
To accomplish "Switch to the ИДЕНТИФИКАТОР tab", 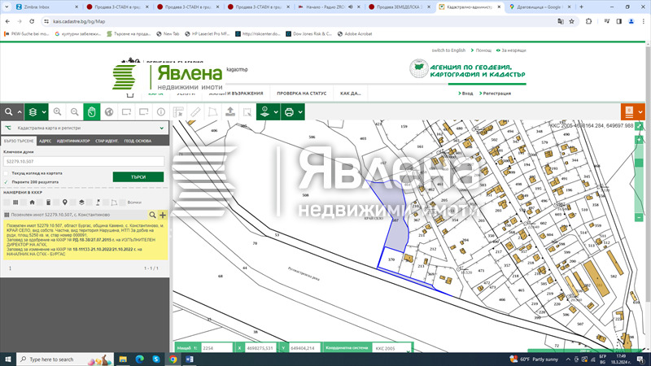I will point(73,141).
